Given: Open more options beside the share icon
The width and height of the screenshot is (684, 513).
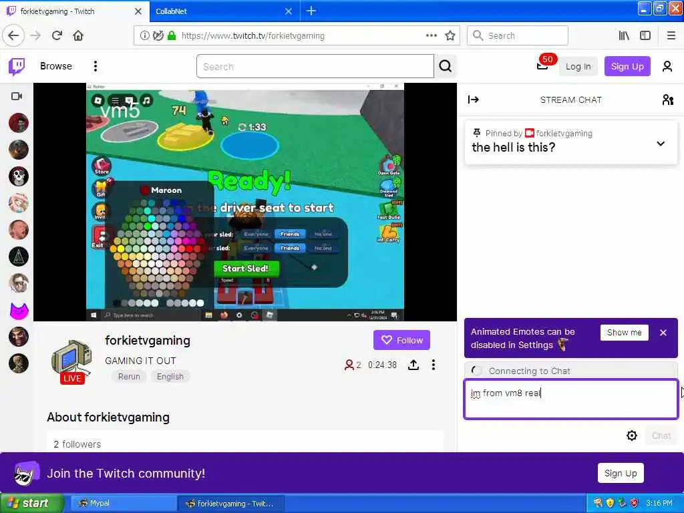Looking at the screenshot, I should coord(433,365).
